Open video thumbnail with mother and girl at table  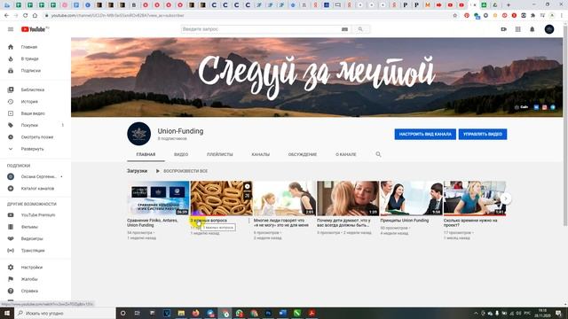pos(284,198)
